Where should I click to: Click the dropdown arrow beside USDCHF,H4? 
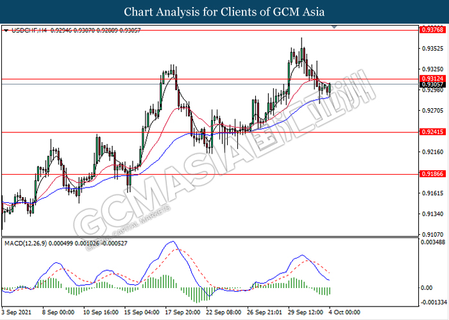coord(6,30)
